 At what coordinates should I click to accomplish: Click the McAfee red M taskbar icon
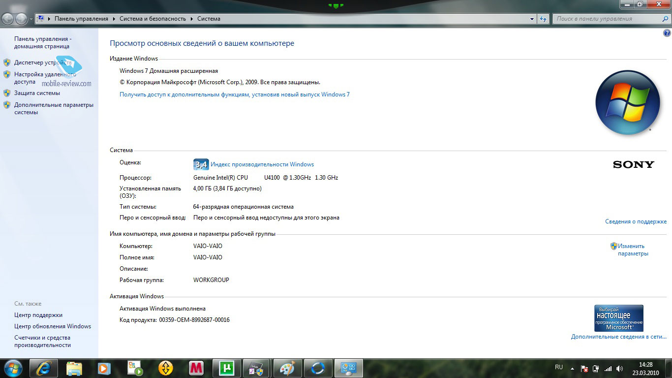click(x=196, y=368)
